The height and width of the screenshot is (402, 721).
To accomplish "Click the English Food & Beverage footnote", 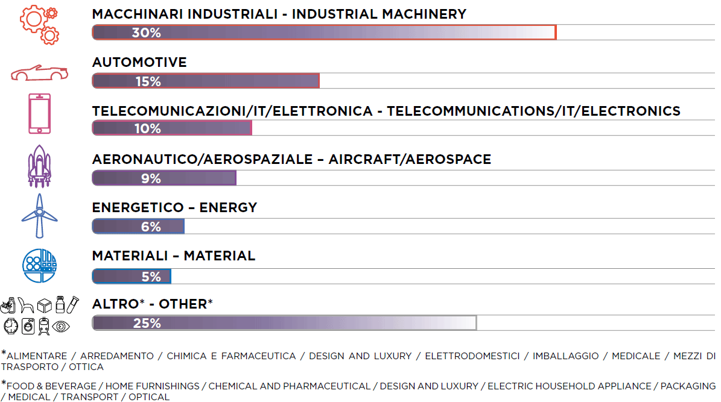I will [358, 391].
